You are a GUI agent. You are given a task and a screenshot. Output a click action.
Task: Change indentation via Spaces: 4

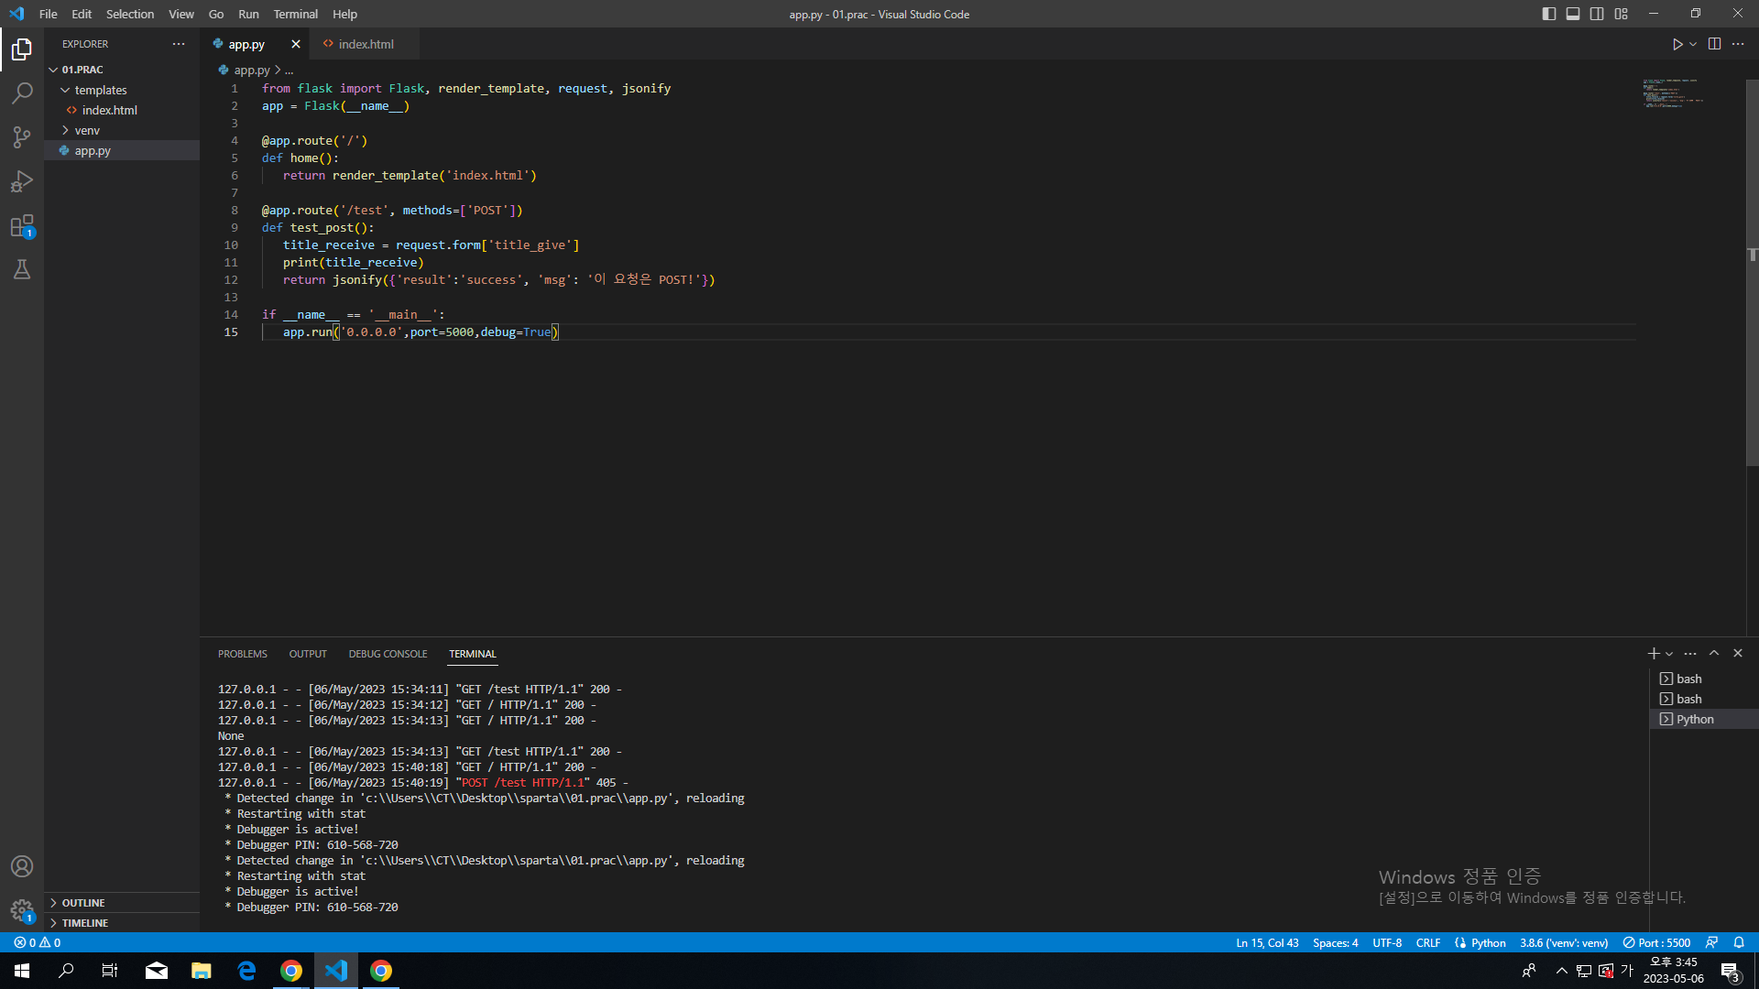coord(1335,942)
